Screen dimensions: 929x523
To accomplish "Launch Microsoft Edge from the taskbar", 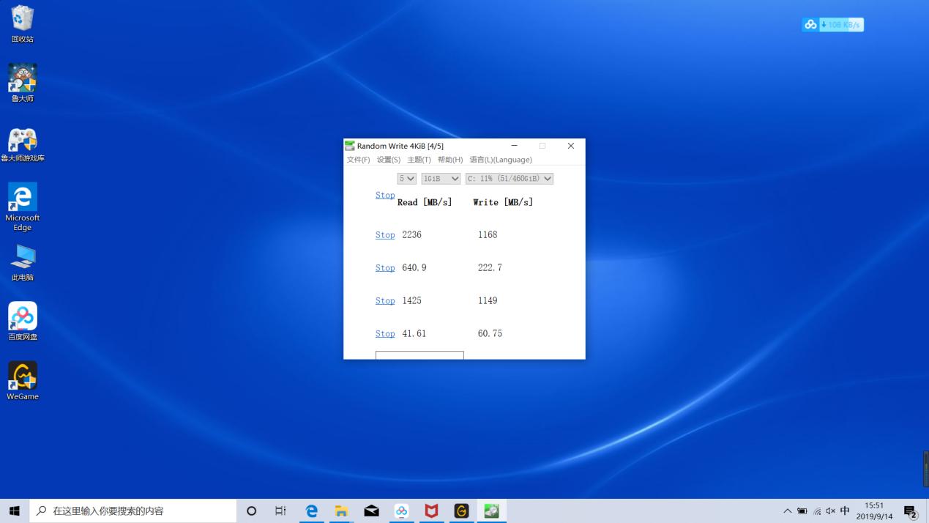I will pos(311,511).
